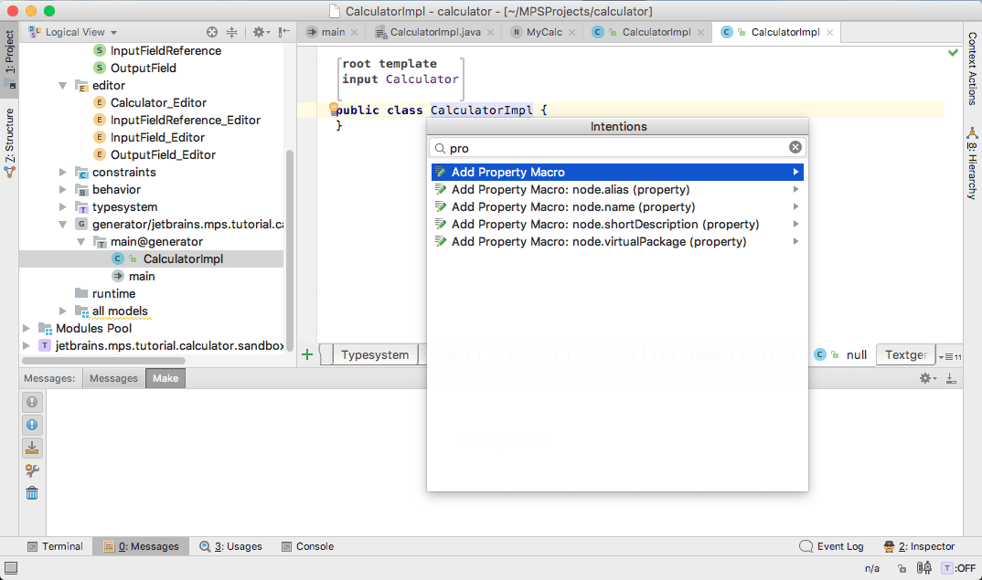Viewport: 982px width, 580px height.
Task: Select Calculator_Editor in the project tree
Action: click(x=158, y=103)
